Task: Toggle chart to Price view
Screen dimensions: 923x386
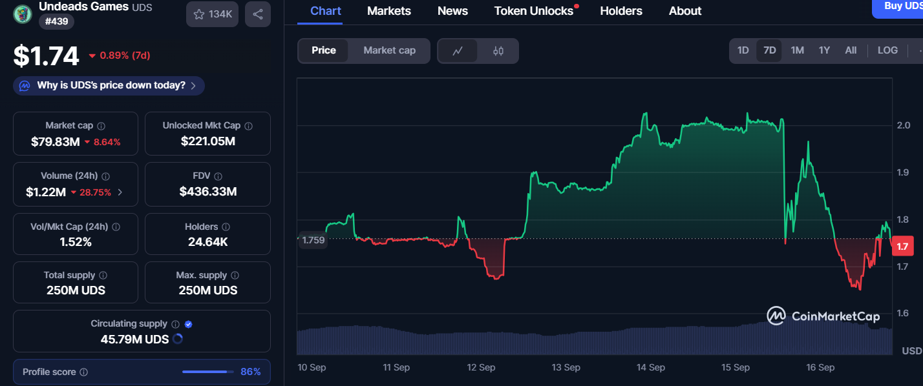Action: point(324,50)
